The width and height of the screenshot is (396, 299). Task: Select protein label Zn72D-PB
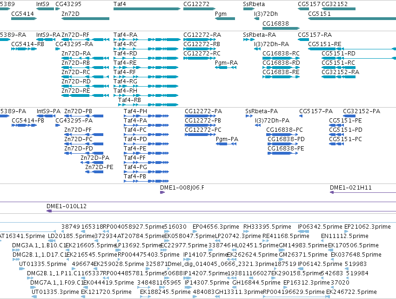(78, 111)
